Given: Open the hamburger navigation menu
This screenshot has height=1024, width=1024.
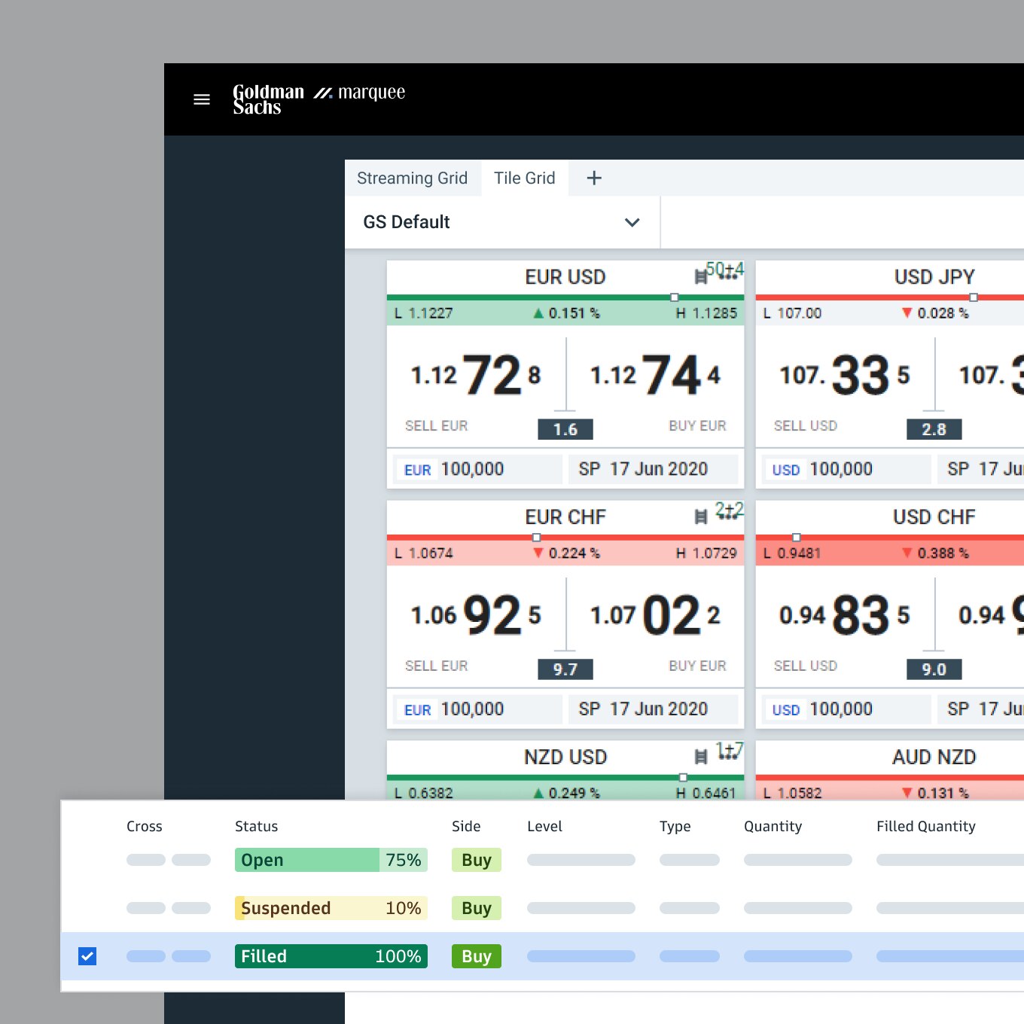Looking at the screenshot, I should 201,99.
